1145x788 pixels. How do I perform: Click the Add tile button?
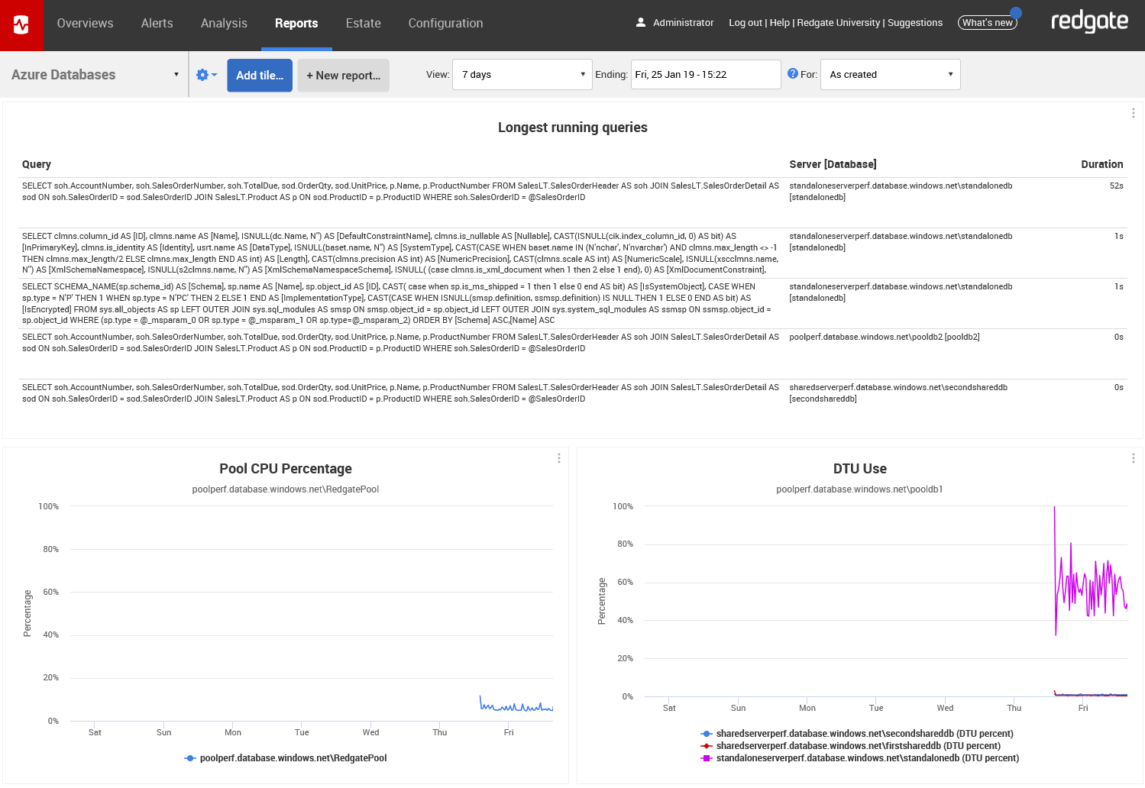(259, 75)
